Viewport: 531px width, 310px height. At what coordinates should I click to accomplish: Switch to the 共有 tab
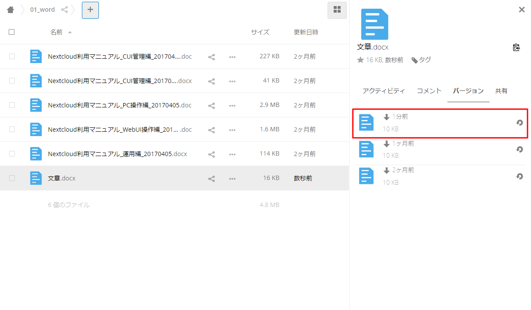pyautogui.click(x=501, y=91)
